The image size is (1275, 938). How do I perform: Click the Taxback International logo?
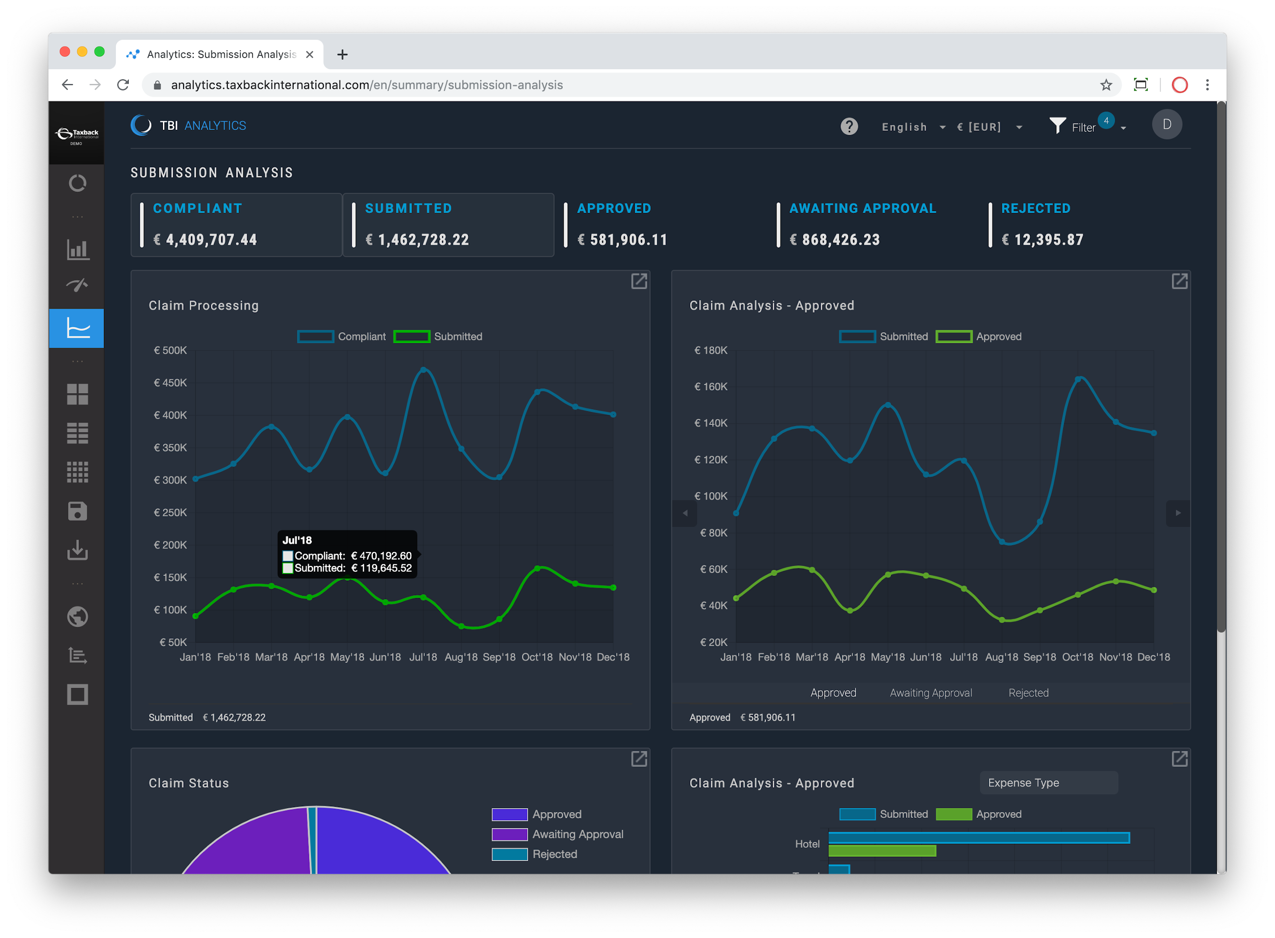[76, 135]
